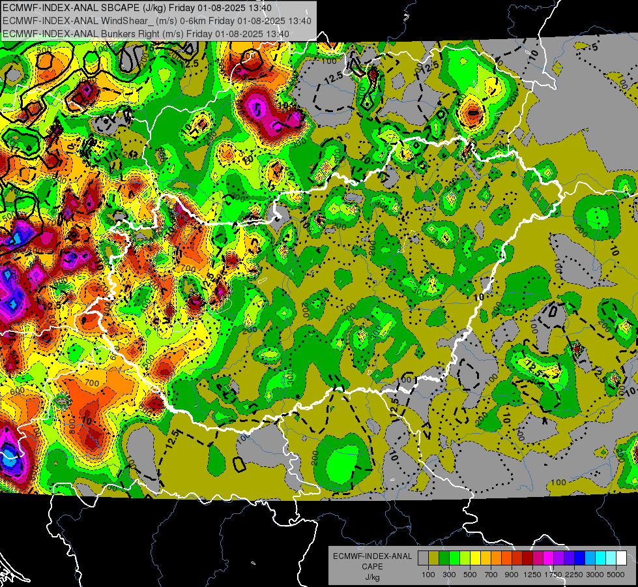Select the bright magenta legend swatch

click(x=549, y=558)
